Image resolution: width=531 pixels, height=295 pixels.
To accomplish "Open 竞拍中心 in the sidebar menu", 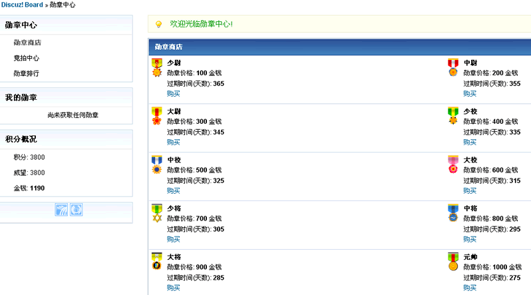I will pos(27,58).
